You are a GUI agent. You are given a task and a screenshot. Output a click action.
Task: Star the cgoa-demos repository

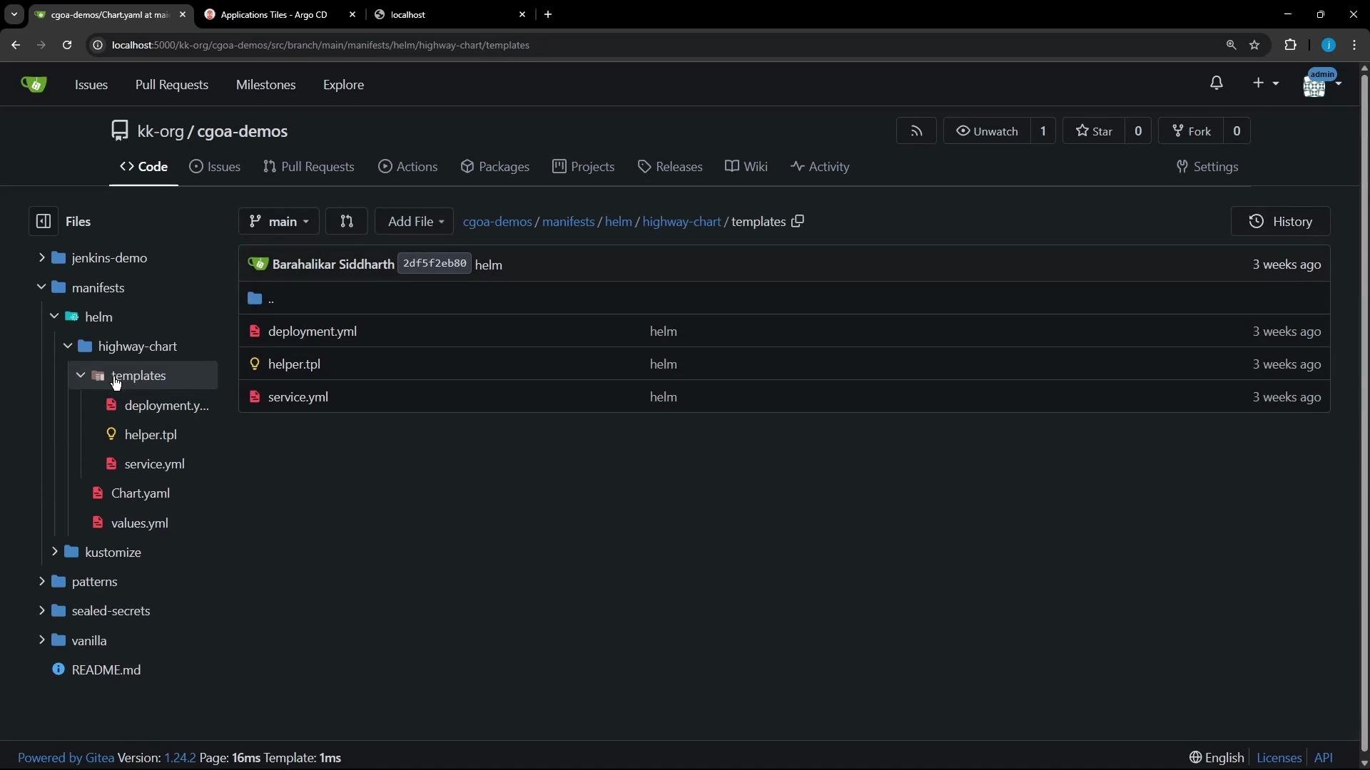pos(1094,131)
